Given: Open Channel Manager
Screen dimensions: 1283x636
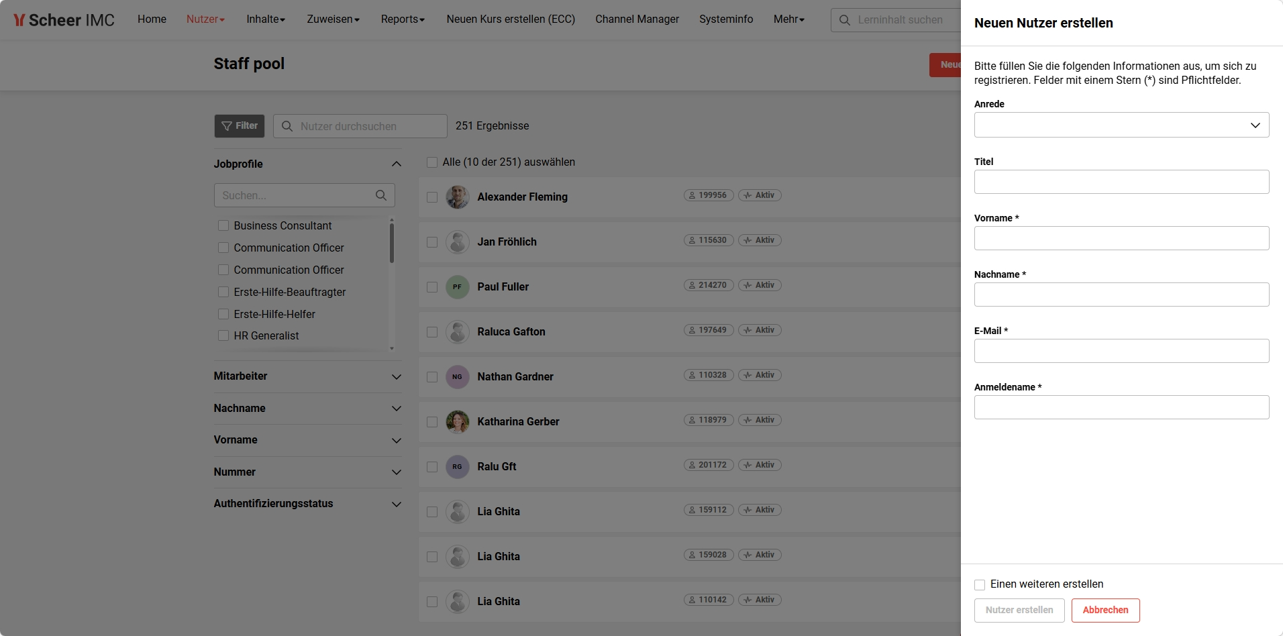Looking at the screenshot, I should (x=637, y=19).
